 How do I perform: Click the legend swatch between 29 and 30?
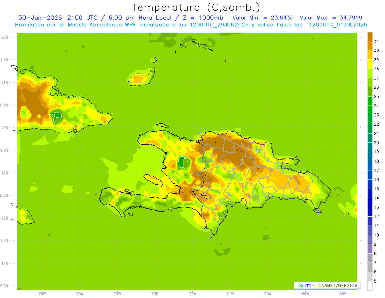[370, 55]
